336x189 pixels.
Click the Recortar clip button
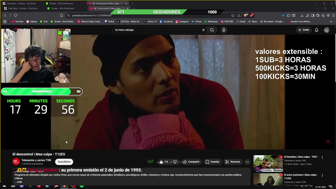[233, 162]
